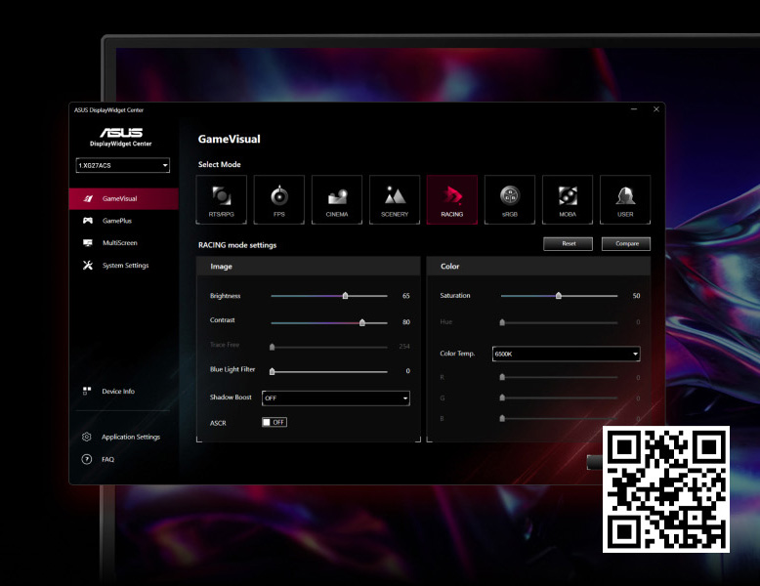Open the System Settings menu entry
The width and height of the screenshot is (760, 586).
tap(124, 265)
